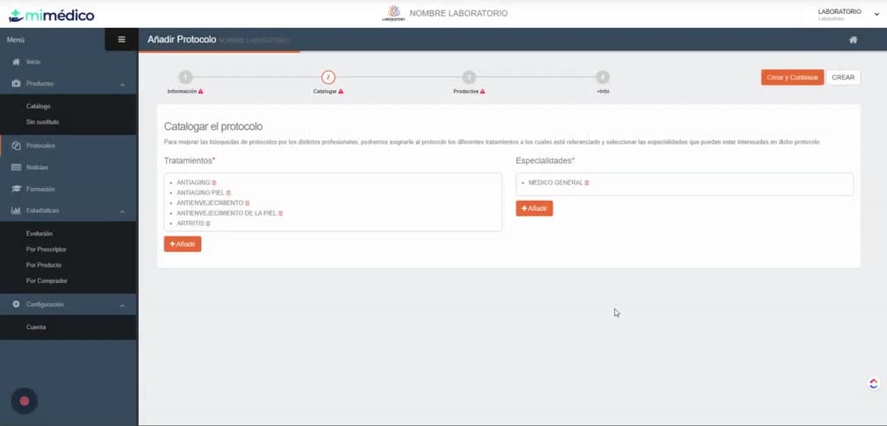Open Evolución statistics page
The width and height of the screenshot is (887, 426).
click(39, 234)
